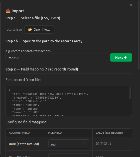The height and width of the screenshot is (157, 140).
Task: Click the ACCOUNT FIELD column header
Action: click(19, 133)
